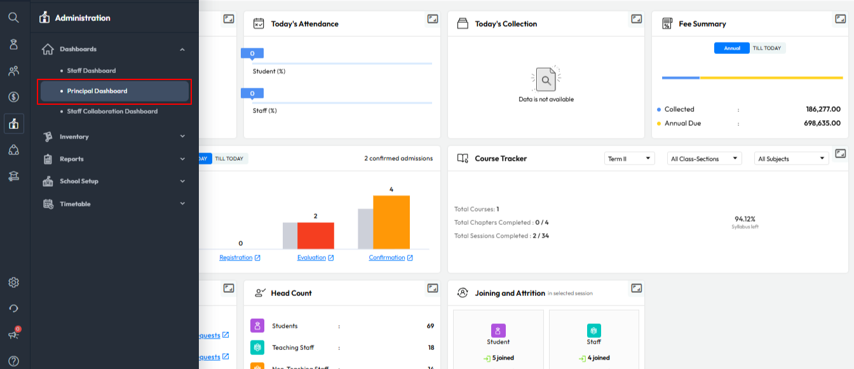
Task: Switch admissions chart to TILL TODAY
Action: [229, 159]
